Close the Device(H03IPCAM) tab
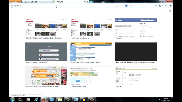Image resolution: width=182 pixels, height=102 pixels. pyautogui.click(x=52, y=2)
